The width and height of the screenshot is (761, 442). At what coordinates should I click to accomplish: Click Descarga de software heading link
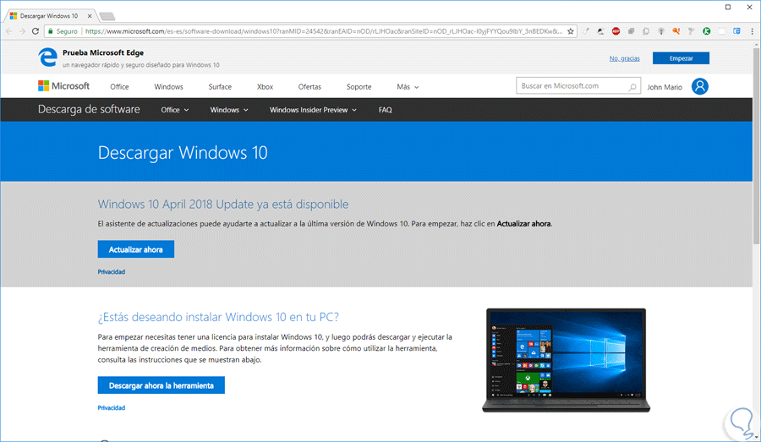89,110
